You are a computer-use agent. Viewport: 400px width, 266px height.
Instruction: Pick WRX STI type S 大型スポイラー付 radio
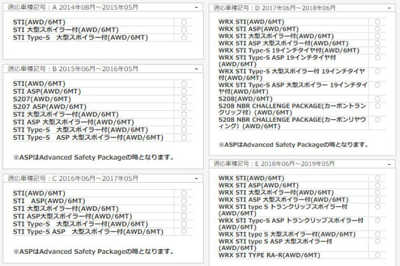pyautogui.click(x=378, y=234)
